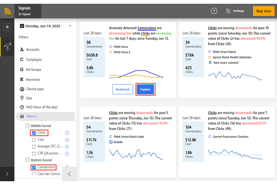Click the Metrics bar chart icon
Image resolution: width=277 pixels, height=185 pixels.
point(22,117)
